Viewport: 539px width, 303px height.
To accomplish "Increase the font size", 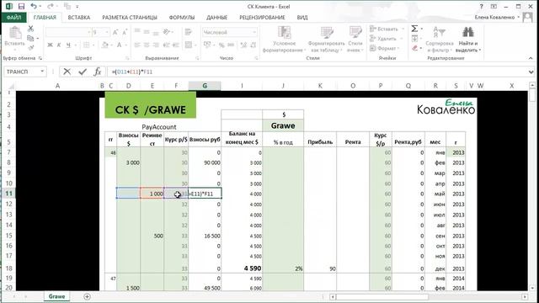I will coord(115,32).
